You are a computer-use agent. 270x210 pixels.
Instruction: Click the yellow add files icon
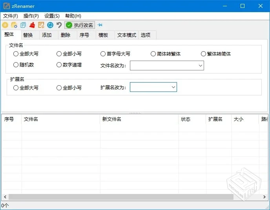coord(5,25)
